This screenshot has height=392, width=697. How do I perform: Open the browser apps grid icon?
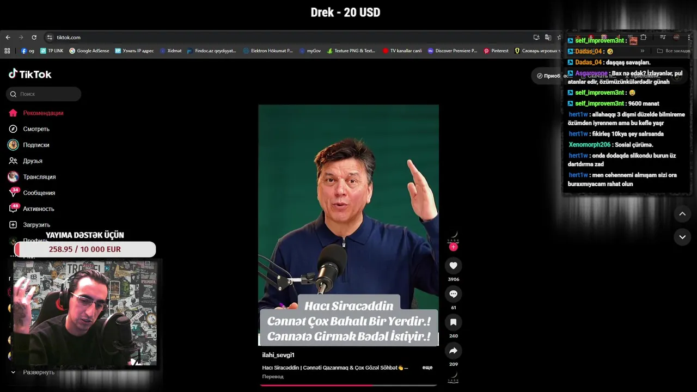[7, 51]
